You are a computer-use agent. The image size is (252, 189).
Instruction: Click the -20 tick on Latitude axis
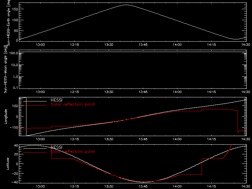(x=15, y=174)
